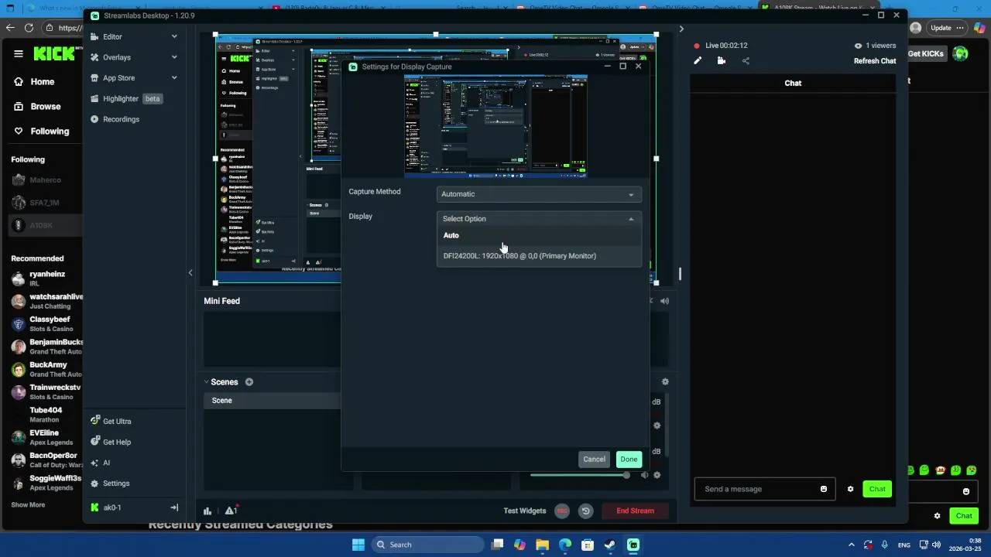Open the Capture Method dropdown set to Automatic
This screenshot has height=557, width=991.
(x=539, y=194)
